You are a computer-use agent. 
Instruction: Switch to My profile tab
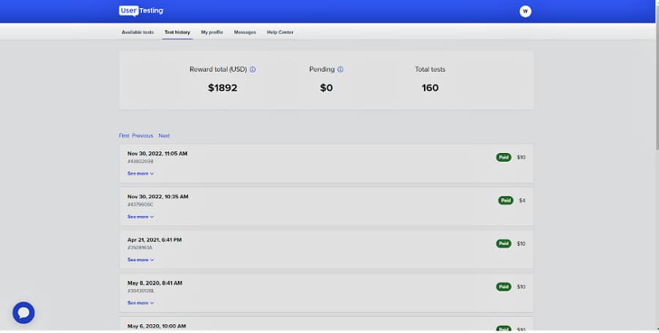[x=212, y=32]
